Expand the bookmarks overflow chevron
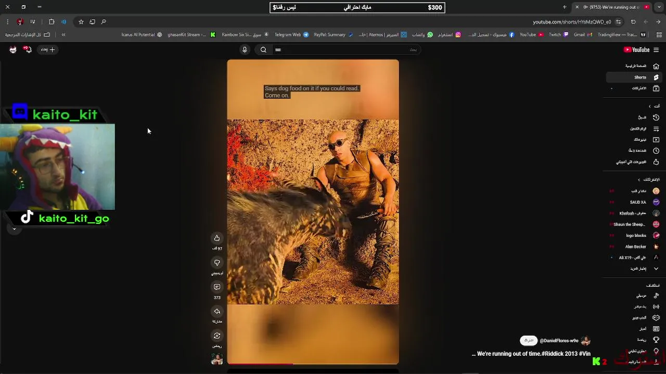666x374 pixels. point(63,35)
